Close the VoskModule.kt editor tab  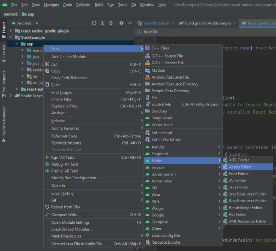click(172, 23)
